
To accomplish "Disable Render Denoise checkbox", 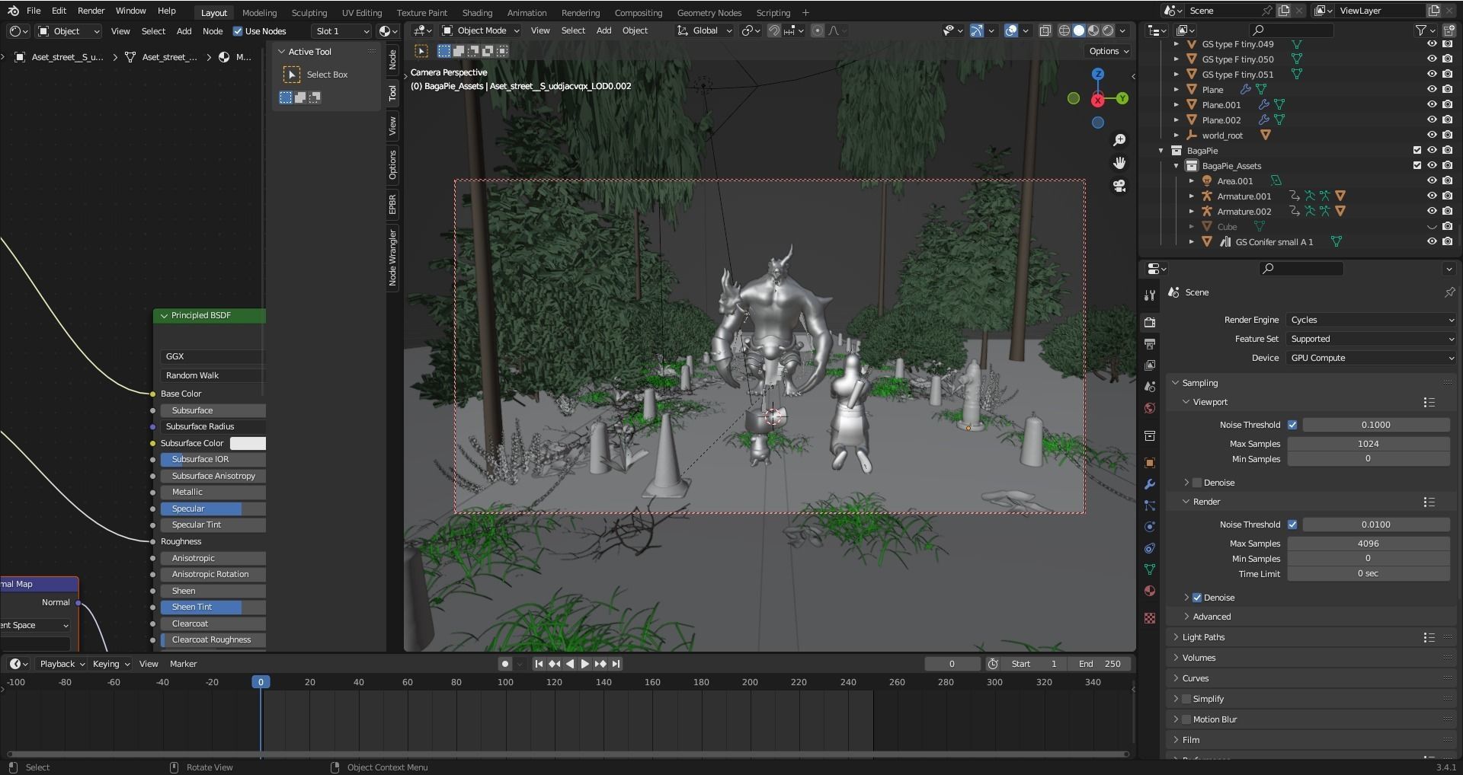I will pyautogui.click(x=1197, y=598).
